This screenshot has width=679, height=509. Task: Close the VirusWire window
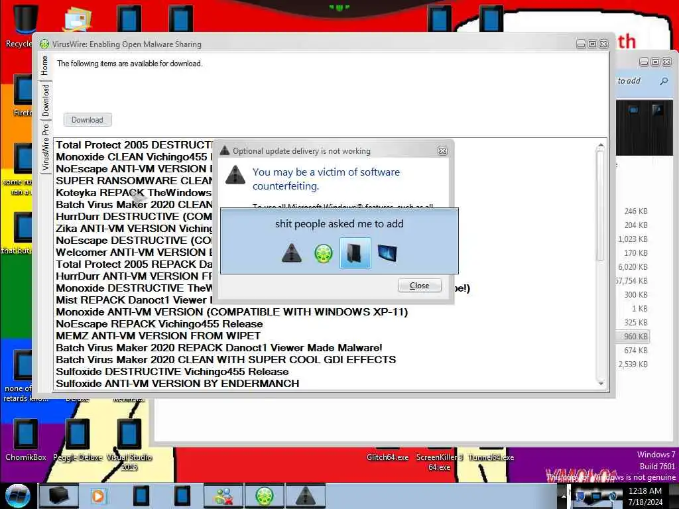coord(603,44)
